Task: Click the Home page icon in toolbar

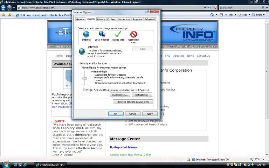Action: point(212,15)
